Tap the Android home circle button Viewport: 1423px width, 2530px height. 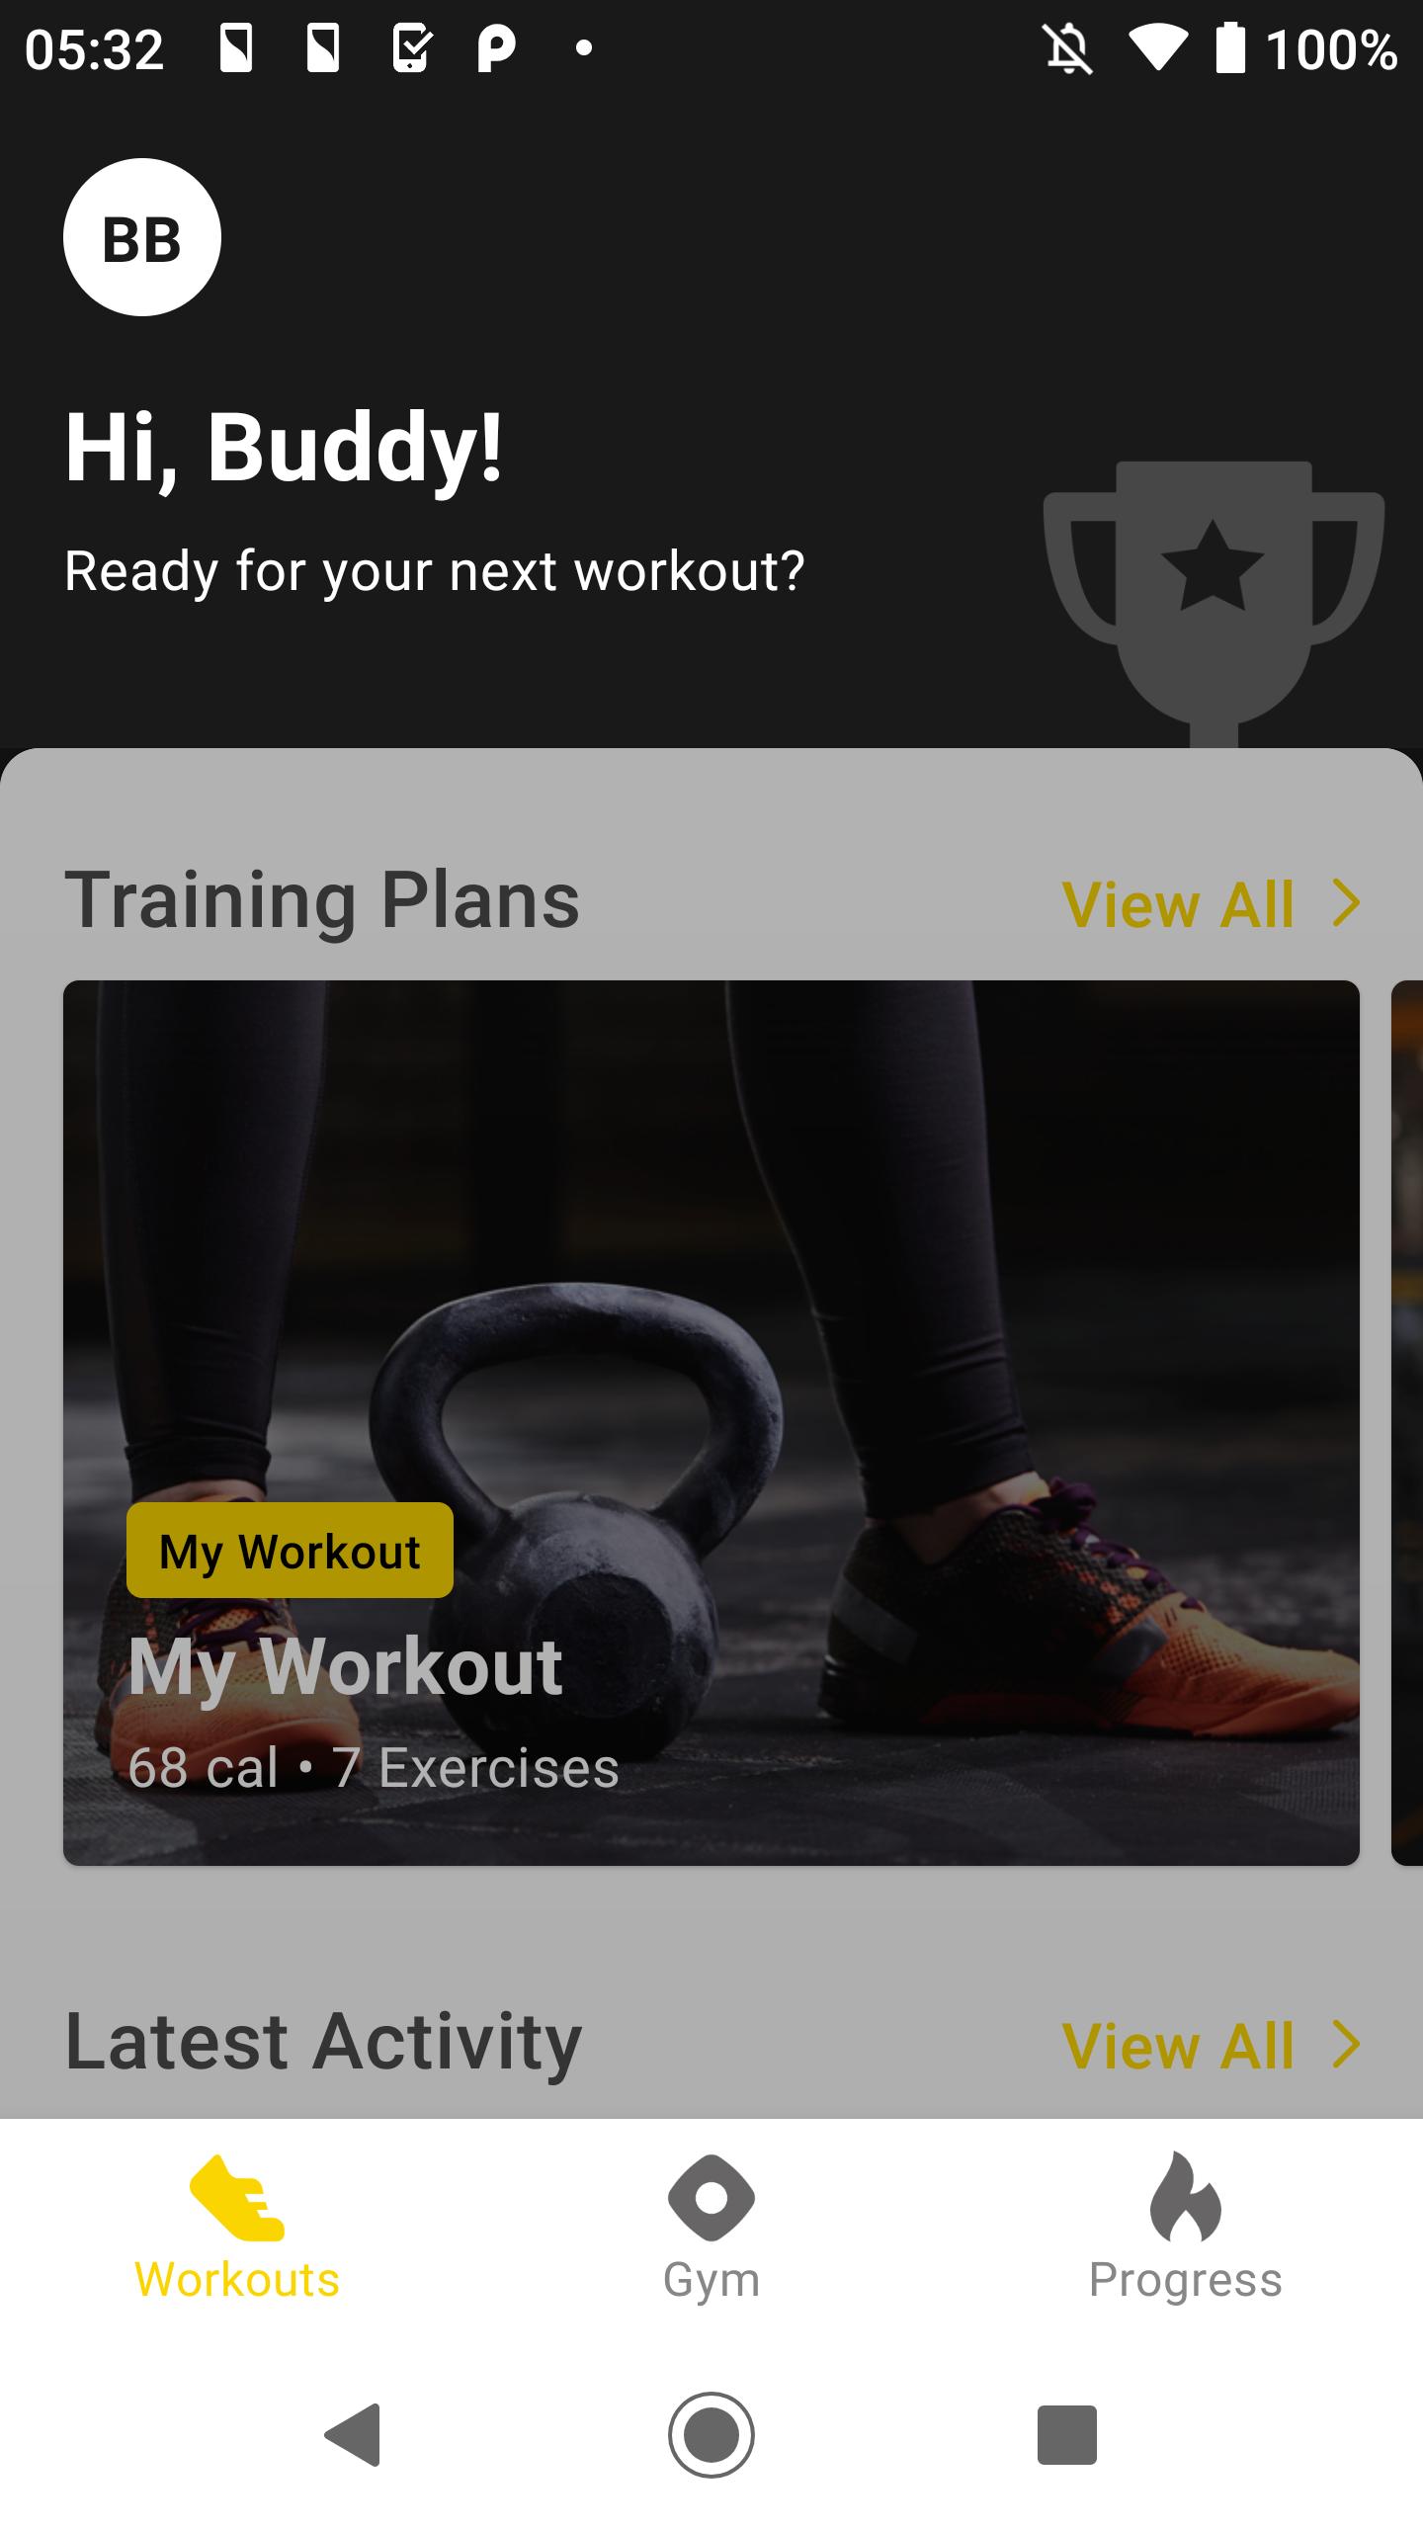pos(711,2435)
